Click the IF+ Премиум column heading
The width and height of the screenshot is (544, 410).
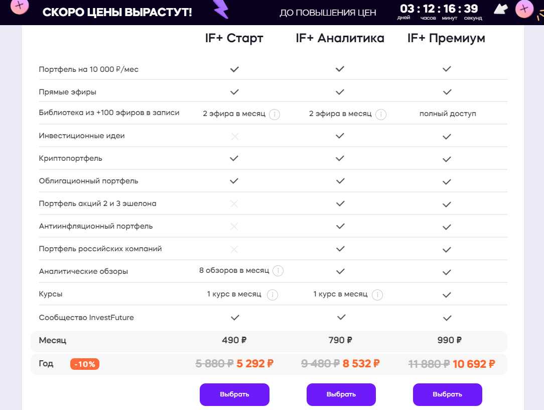tap(446, 38)
